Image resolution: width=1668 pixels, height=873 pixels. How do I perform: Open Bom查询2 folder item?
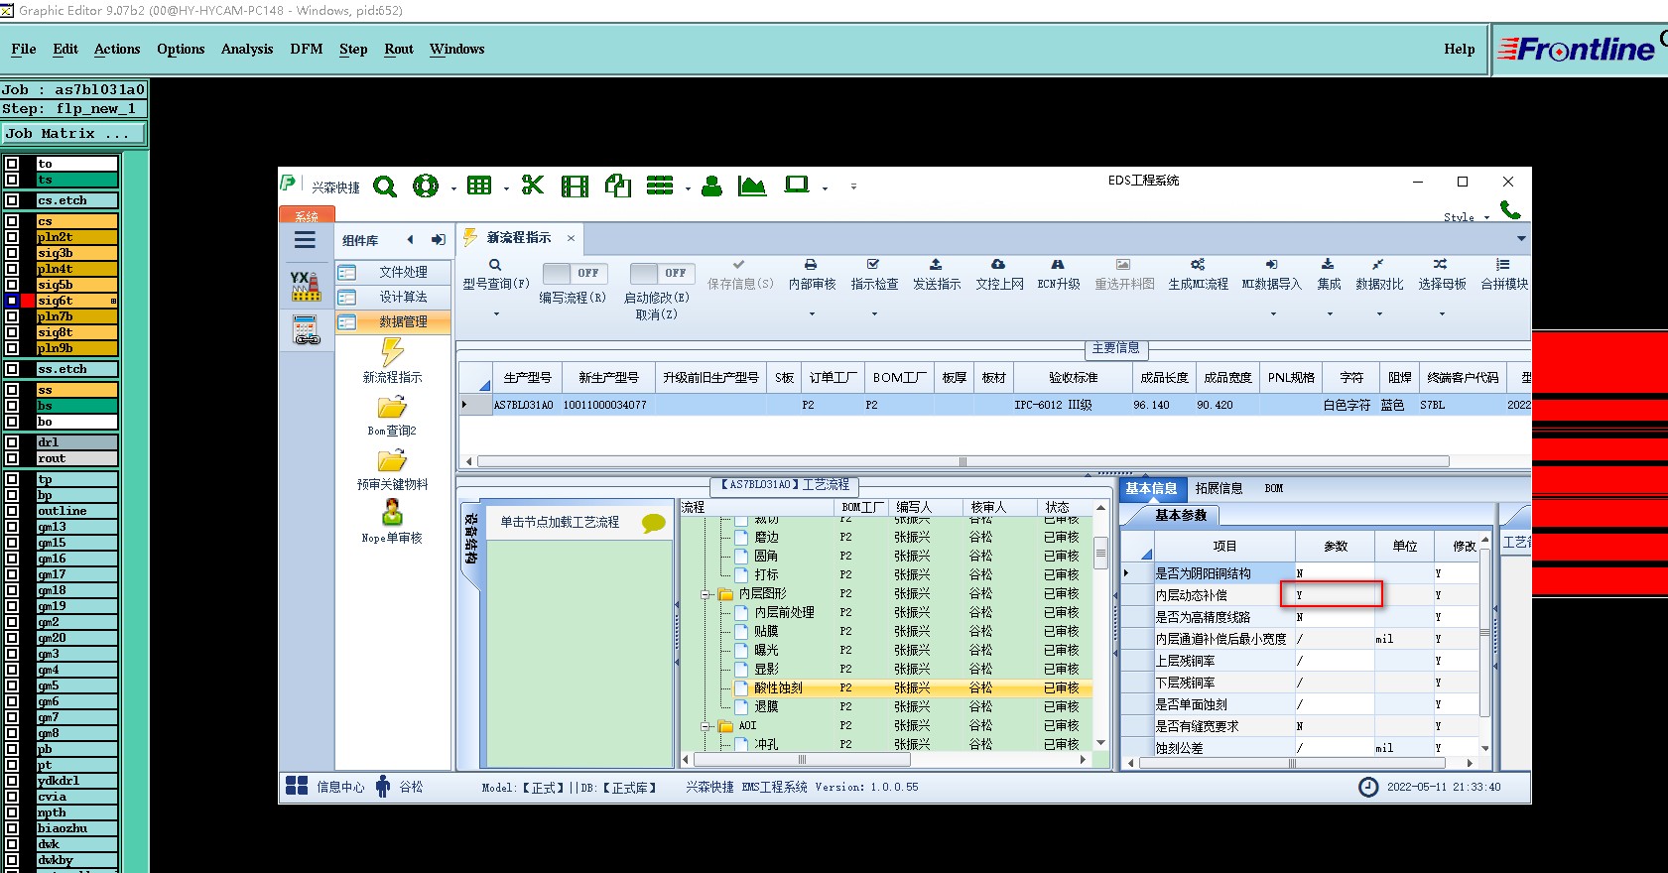point(392,417)
